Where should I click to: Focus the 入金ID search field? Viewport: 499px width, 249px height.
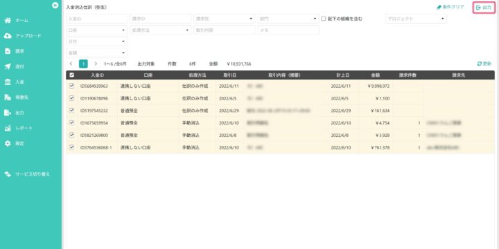click(97, 19)
